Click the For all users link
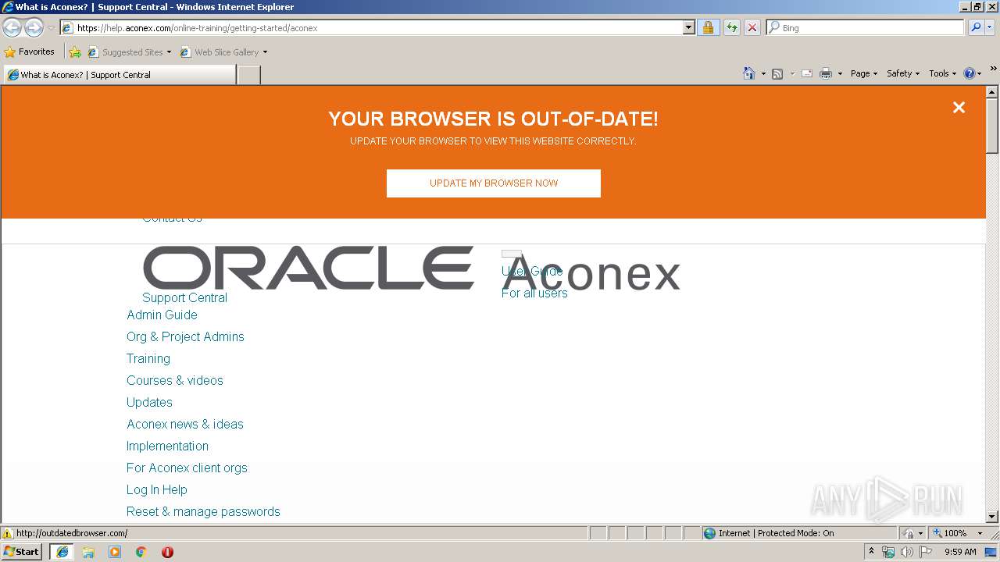 coord(534,293)
